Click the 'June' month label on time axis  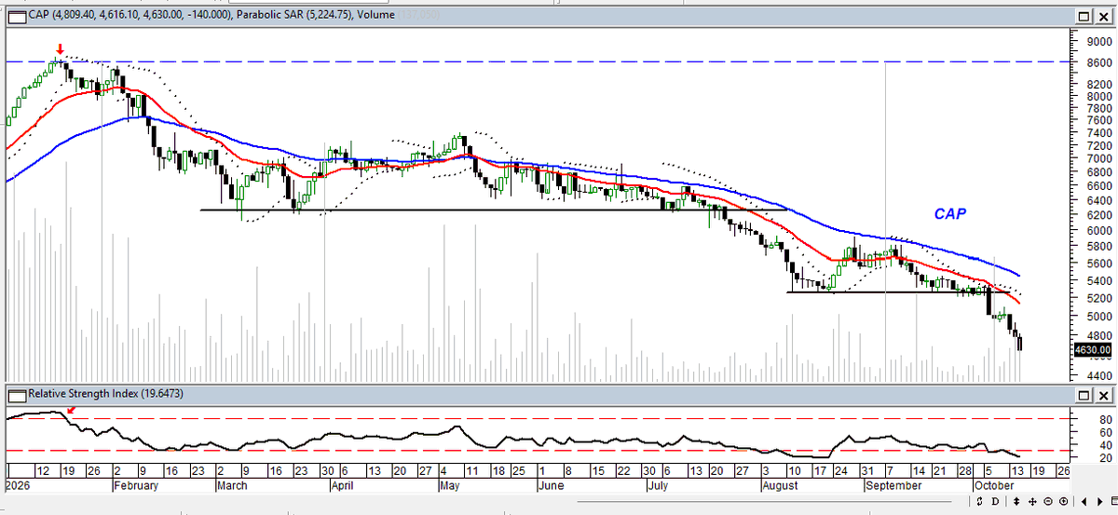[x=551, y=486]
